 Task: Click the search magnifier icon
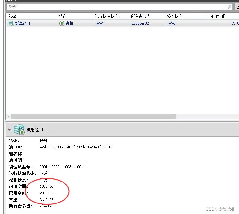tap(230, 7)
